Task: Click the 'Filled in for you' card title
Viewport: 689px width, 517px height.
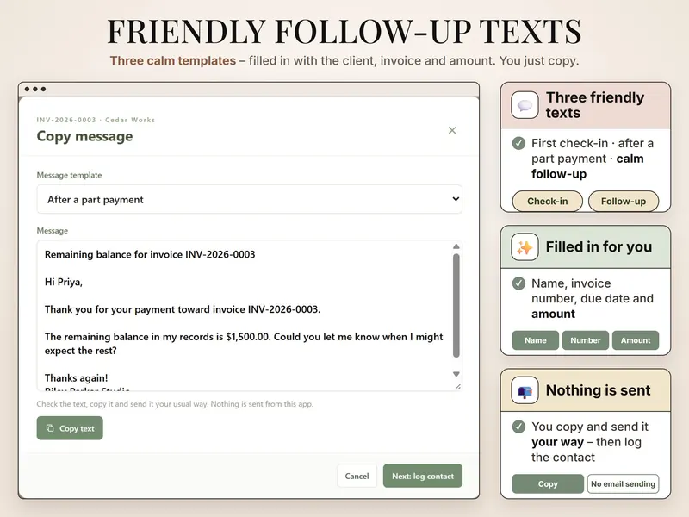Action: click(x=599, y=247)
